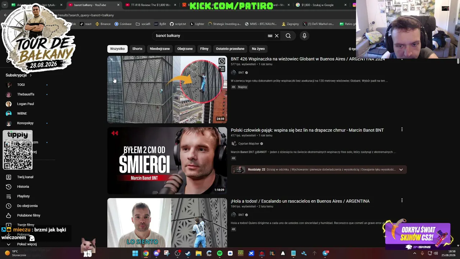Open Spotify from the taskbar
Screen dimensions: 460x259
pyautogui.click(x=220, y=253)
